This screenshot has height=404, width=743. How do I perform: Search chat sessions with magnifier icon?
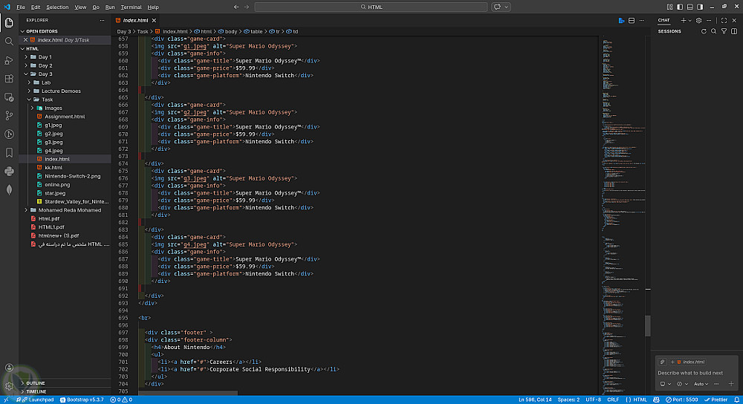713,31
